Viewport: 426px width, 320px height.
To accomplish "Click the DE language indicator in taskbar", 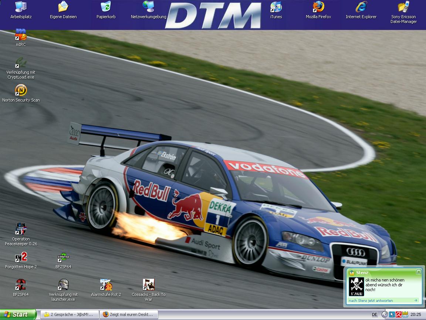I will coord(374,314).
